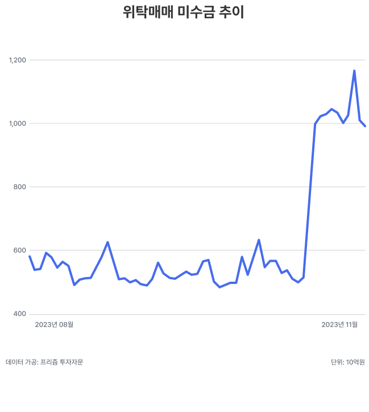Click the 1,200 horizontal gridline
This screenshot has width=369, height=412.
tap(197, 60)
